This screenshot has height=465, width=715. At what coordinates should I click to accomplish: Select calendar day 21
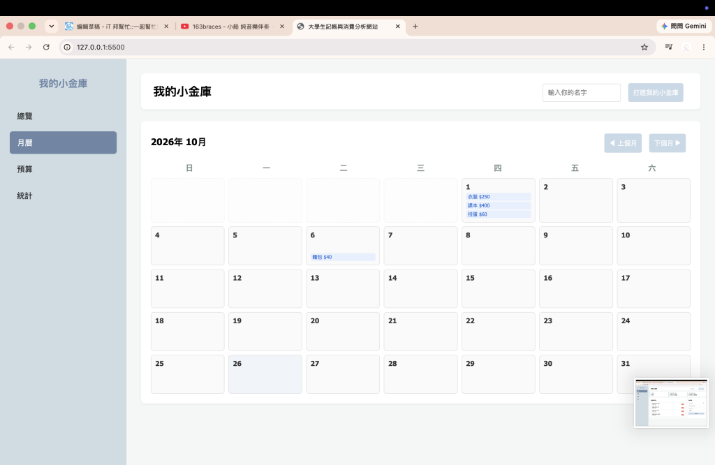pos(420,332)
